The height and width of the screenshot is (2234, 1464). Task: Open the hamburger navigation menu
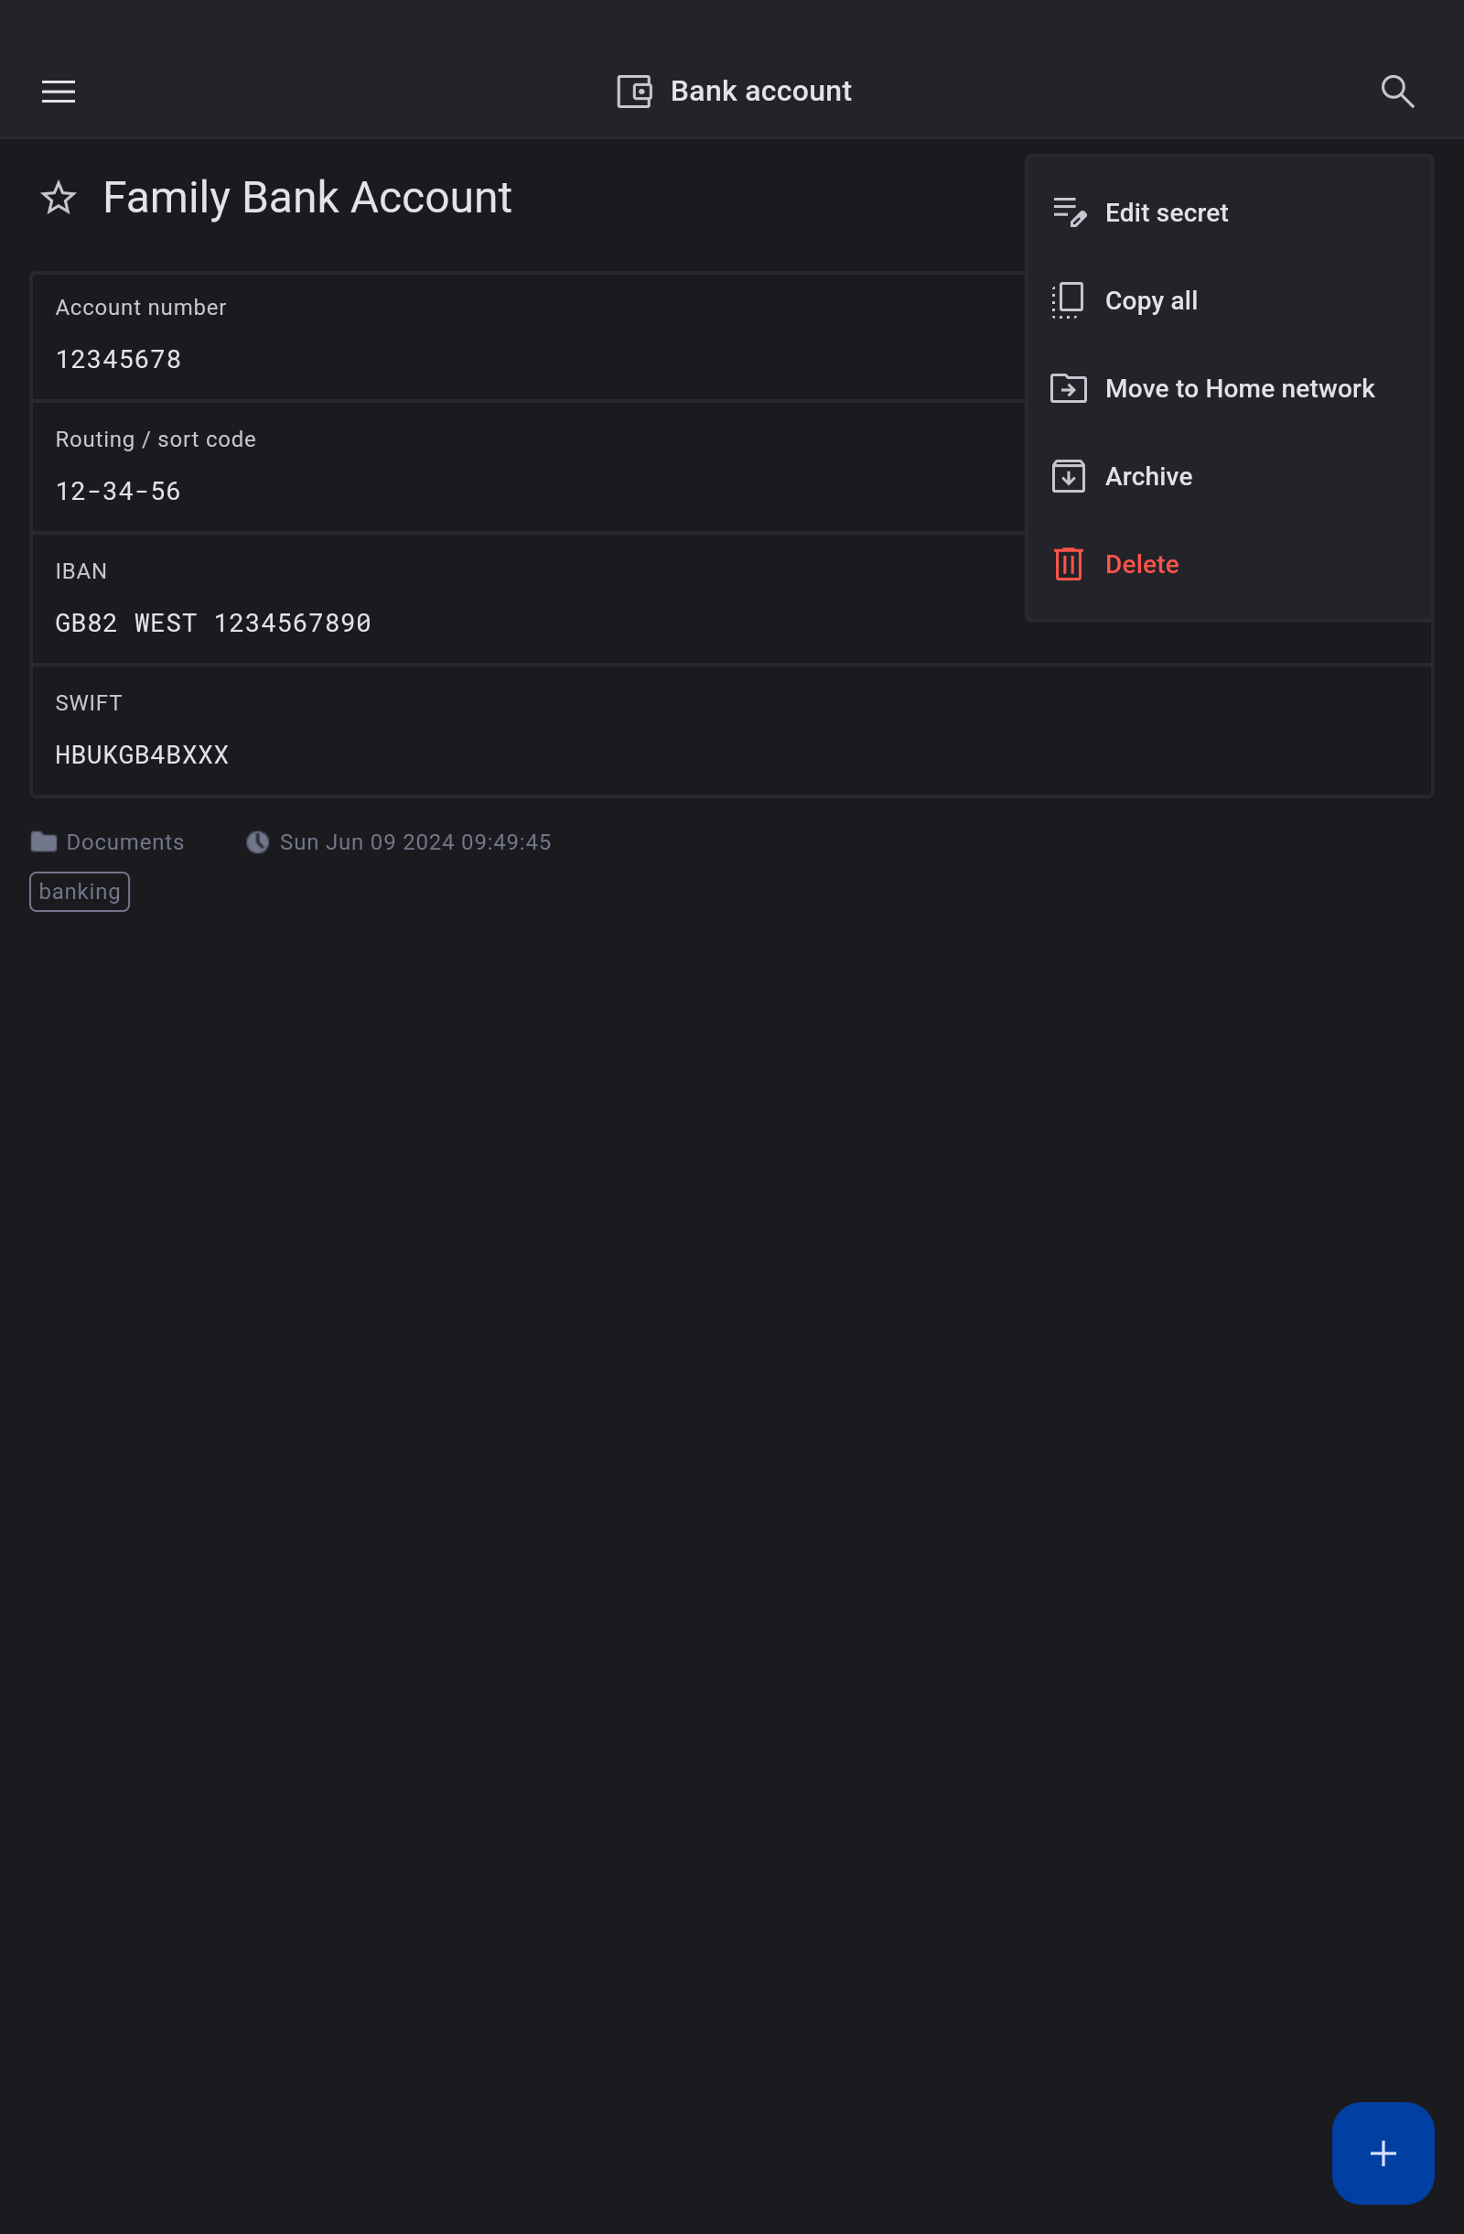(x=59, y=91)
